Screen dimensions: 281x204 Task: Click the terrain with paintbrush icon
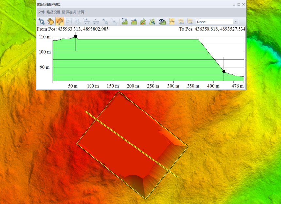[143, 22]
